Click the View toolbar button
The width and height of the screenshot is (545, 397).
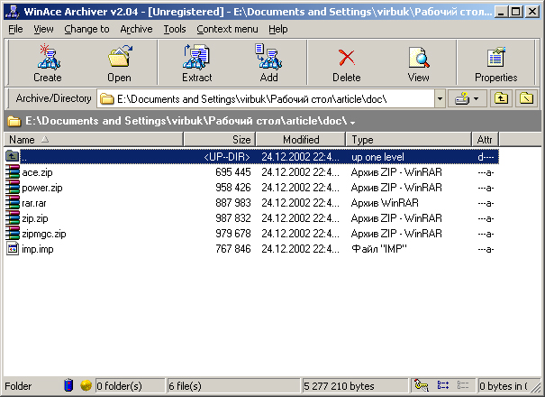[x=419, y=62]
